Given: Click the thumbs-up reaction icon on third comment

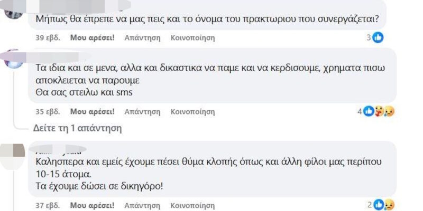Looking at the screenshot, I should pos(379,205).
